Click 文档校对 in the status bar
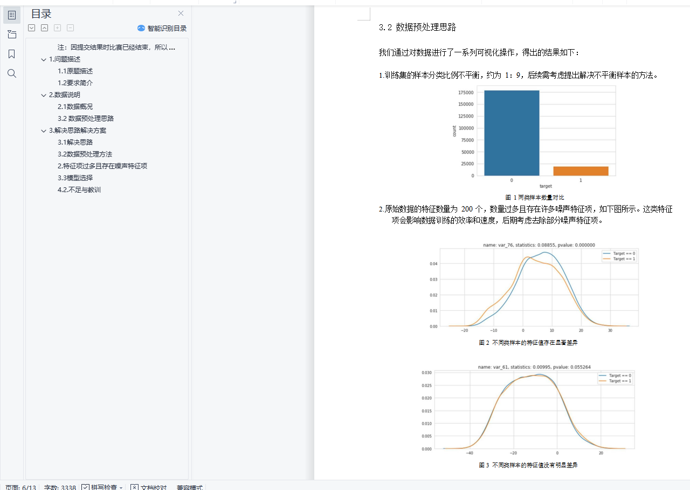The image size is (690, 490). 149,487
